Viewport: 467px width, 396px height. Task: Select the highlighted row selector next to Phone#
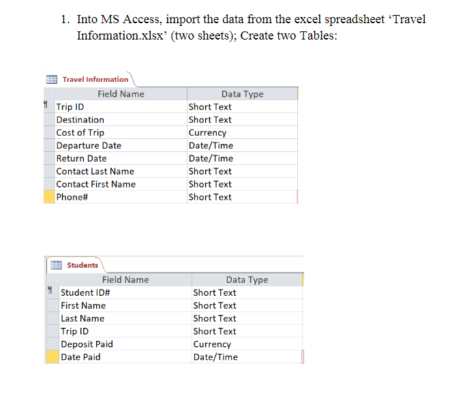pyautogui.click(x=49, y=197)
